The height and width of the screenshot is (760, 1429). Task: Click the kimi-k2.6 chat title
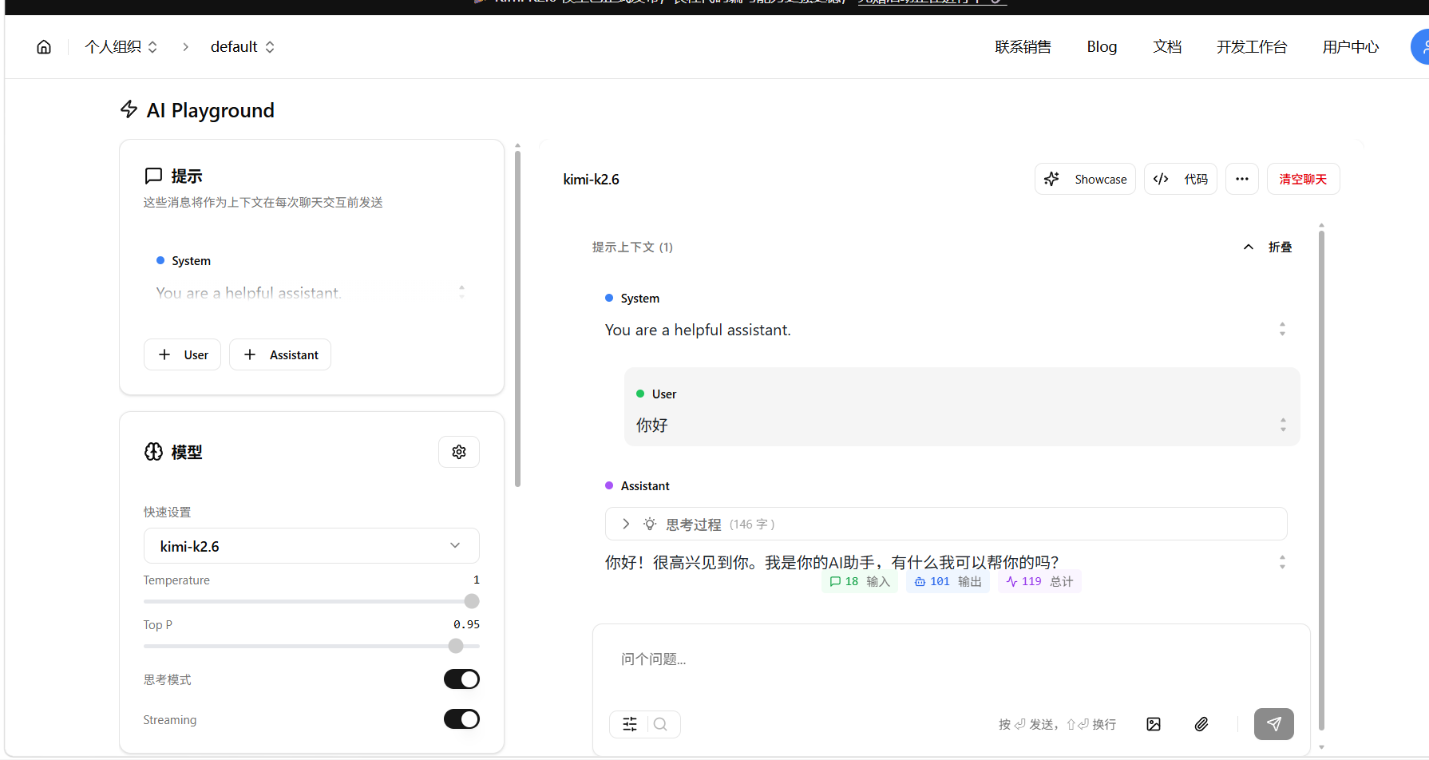coord(592,180)
